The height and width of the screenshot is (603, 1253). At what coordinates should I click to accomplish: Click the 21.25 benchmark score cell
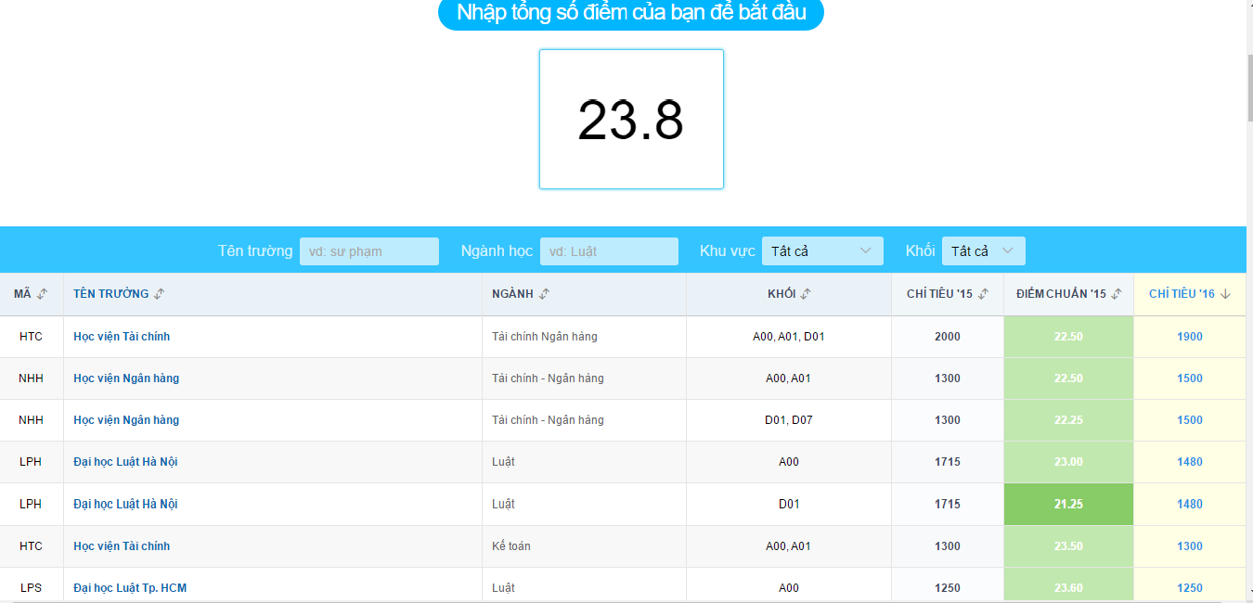pos(1068,505)
